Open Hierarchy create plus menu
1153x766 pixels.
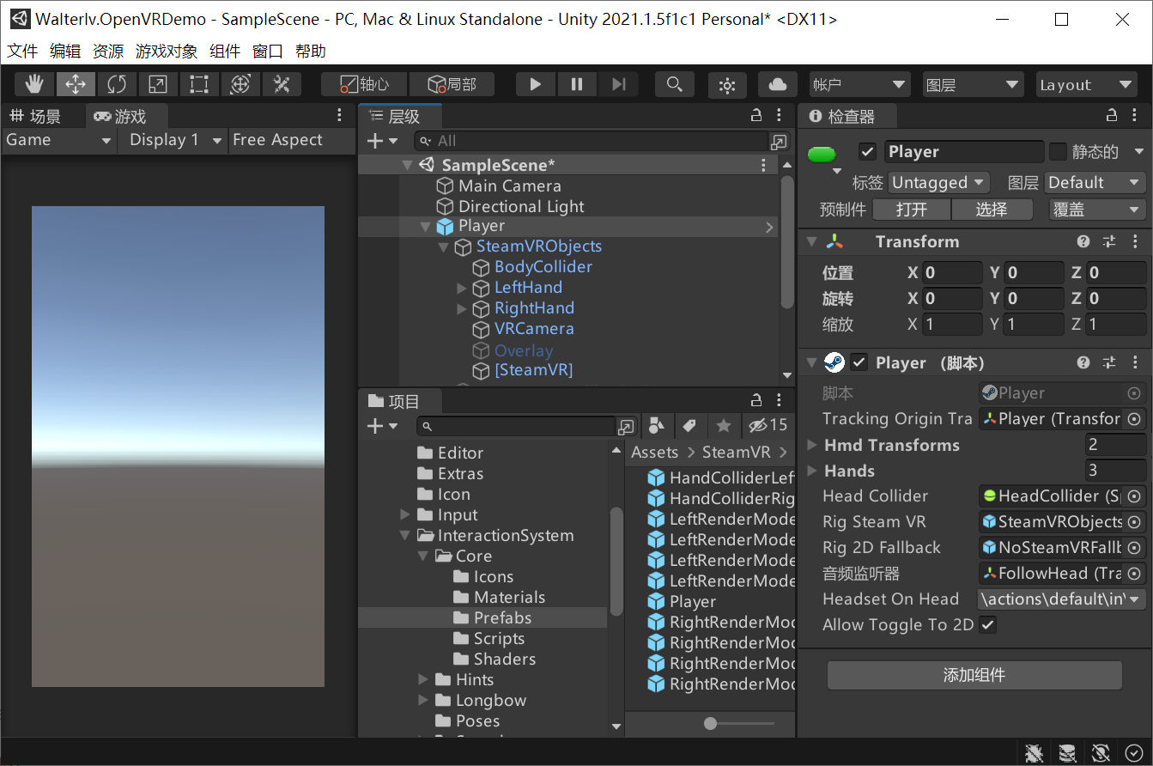[382, 141]
